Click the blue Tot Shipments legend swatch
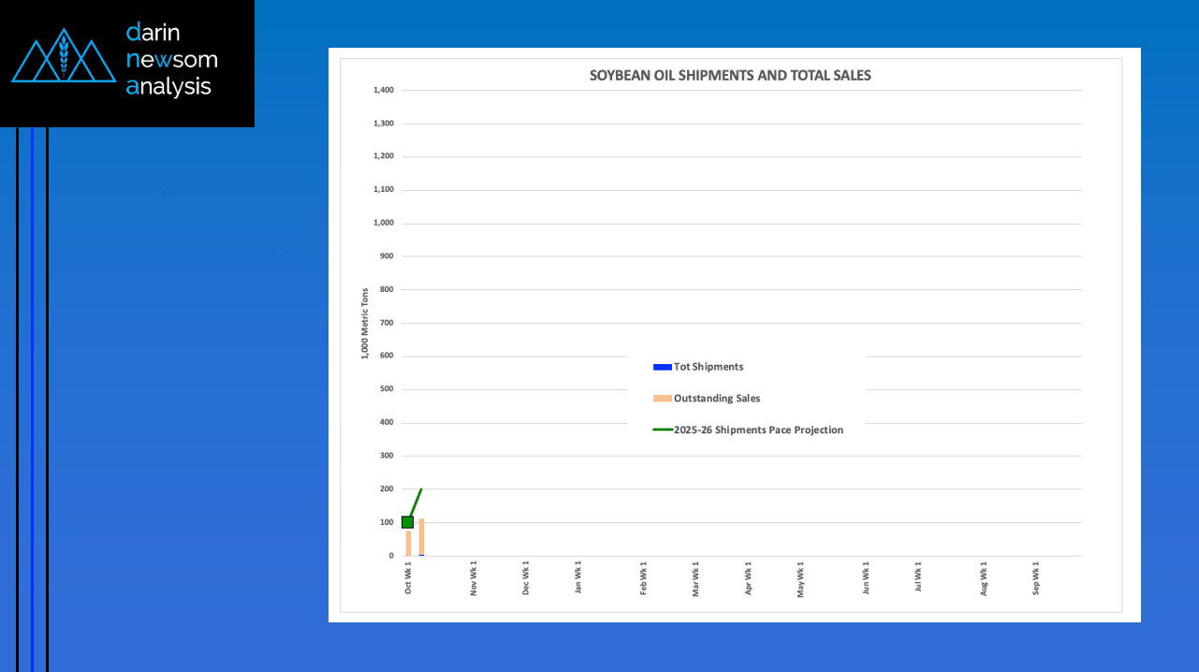The image size is (1199, 672). (662, 367)
